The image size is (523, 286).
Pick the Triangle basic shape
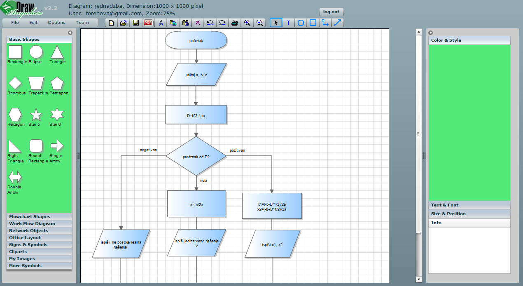(57, 52)
